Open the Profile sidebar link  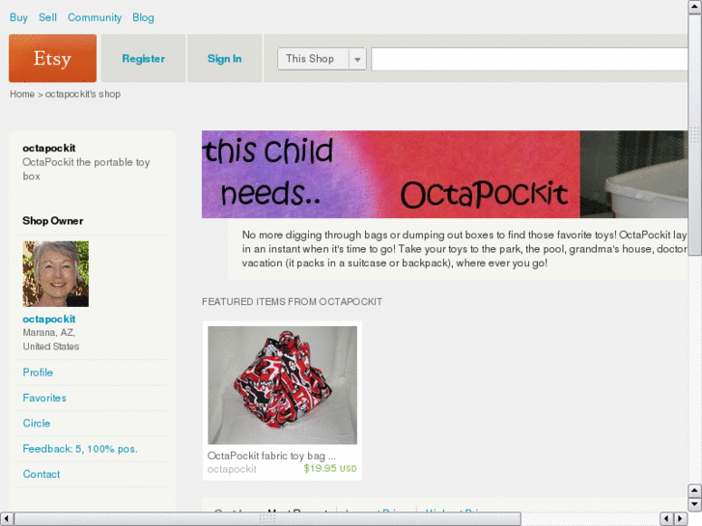38,373
